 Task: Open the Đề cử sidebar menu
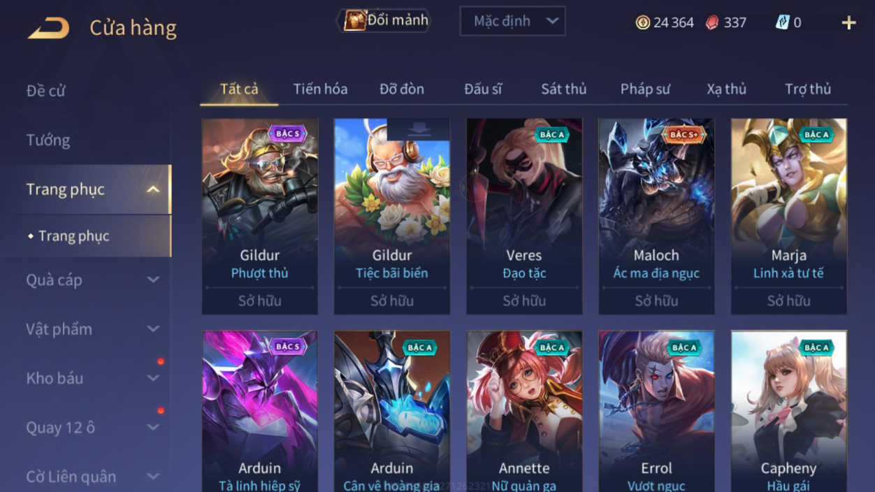pos(45,90)
